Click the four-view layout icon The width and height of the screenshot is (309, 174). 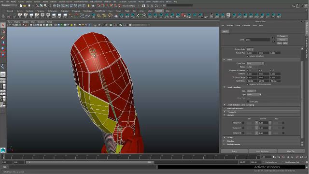3,80
